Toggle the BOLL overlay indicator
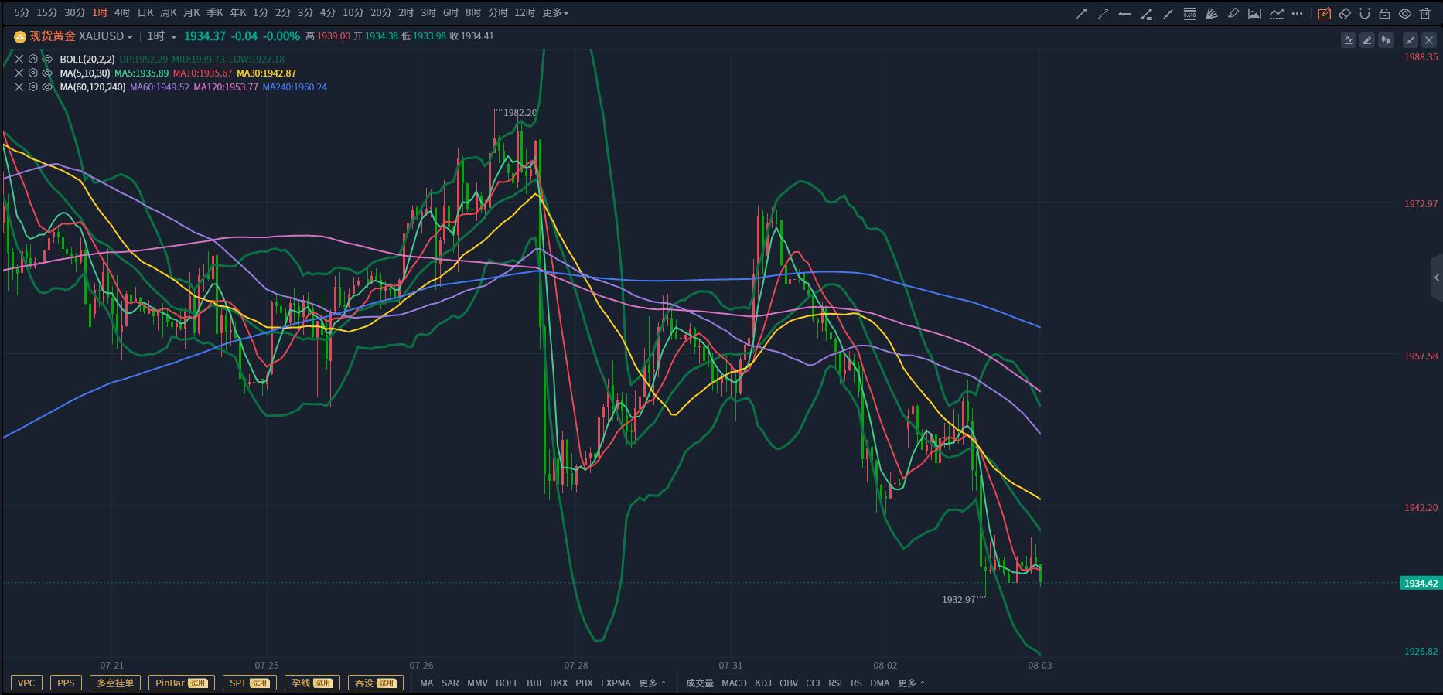1443x695 pixels. [507, 683]
